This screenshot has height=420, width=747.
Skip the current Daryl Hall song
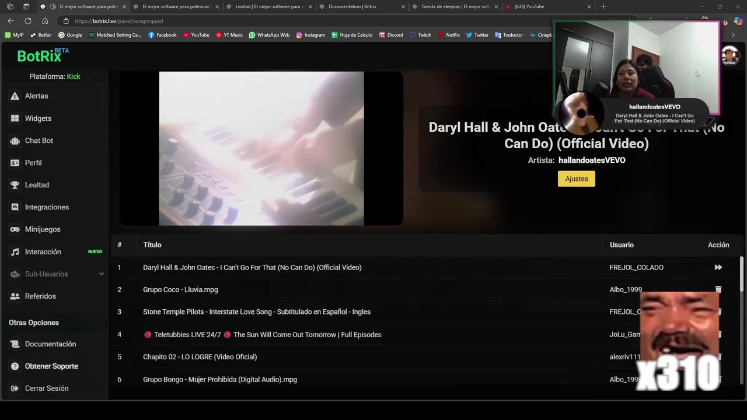[718, 267]
